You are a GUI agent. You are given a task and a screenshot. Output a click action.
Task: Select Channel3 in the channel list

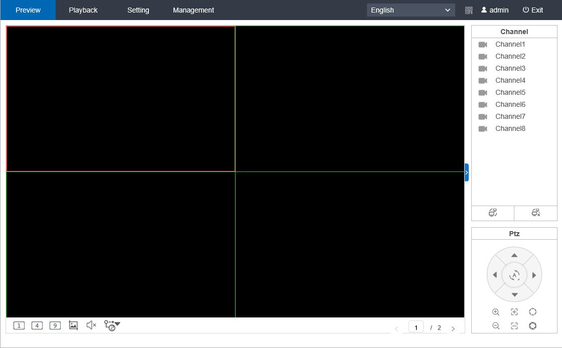coord(510,68)
